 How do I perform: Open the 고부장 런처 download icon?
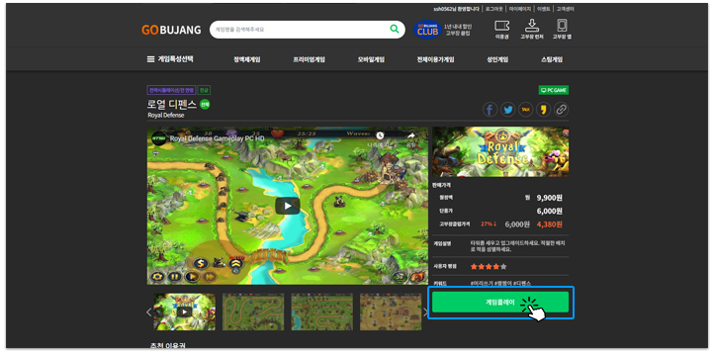point(532,29)
